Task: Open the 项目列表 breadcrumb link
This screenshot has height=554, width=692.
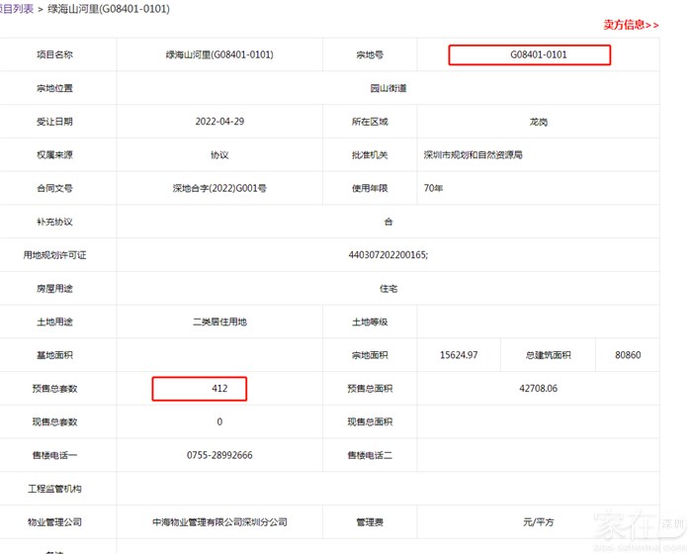Action: 16,9
